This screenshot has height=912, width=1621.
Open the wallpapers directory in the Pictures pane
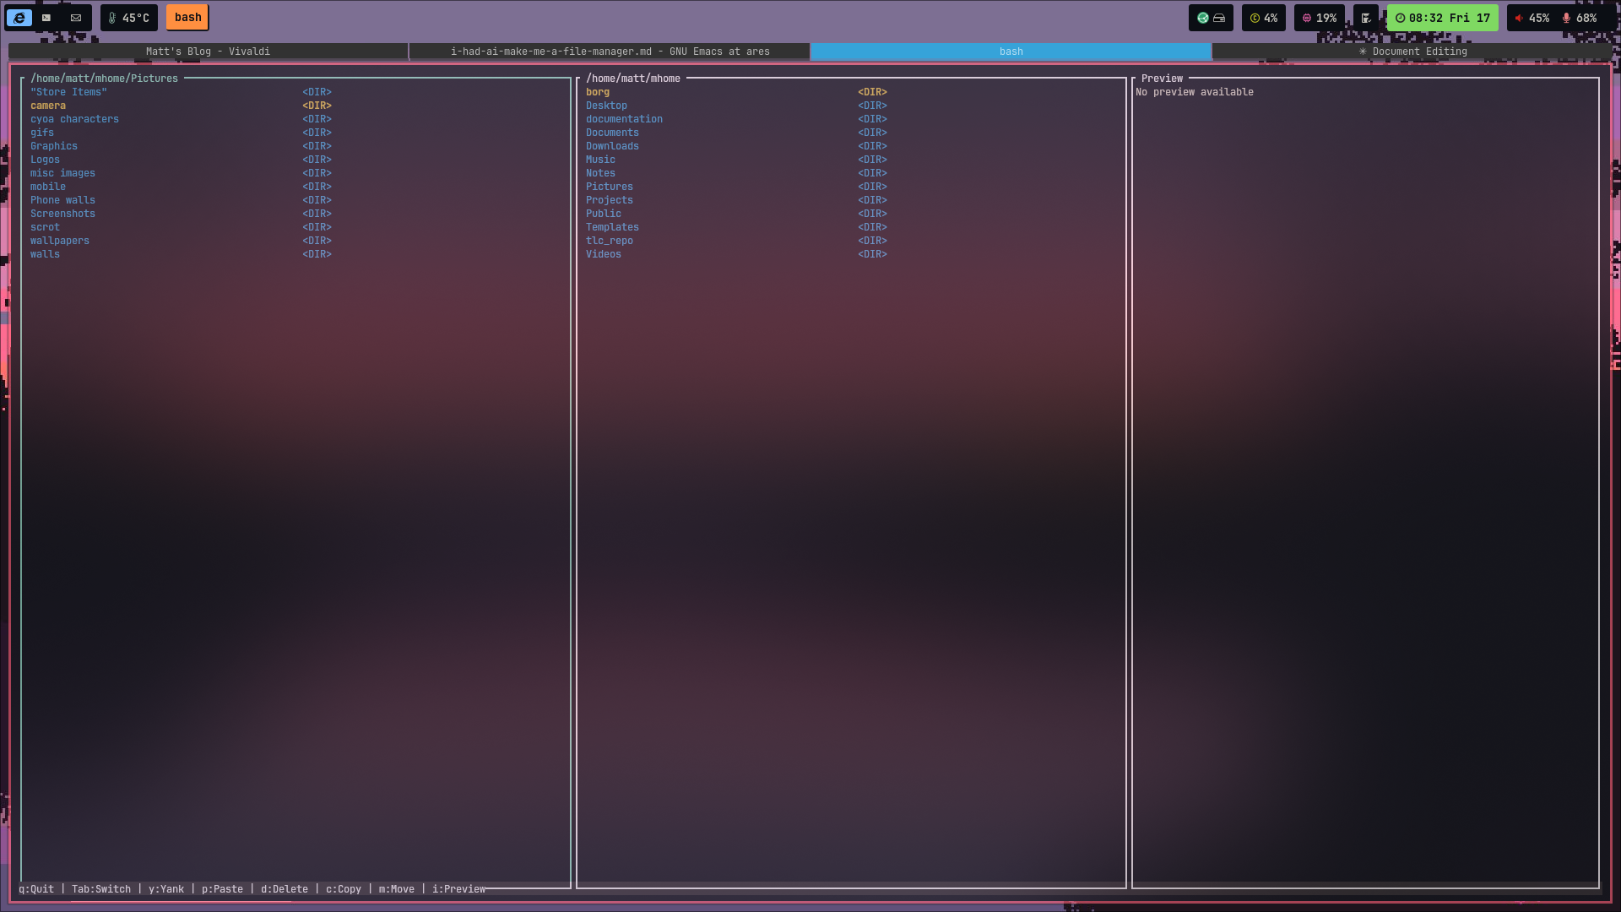[59, 240]
